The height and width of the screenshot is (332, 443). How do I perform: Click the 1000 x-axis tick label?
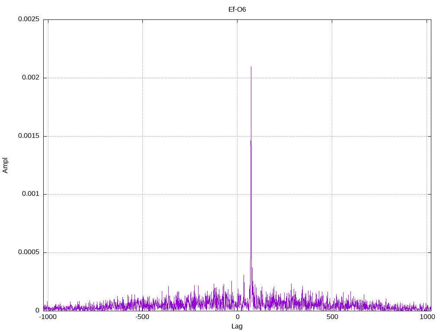click(x=427, y=317)
